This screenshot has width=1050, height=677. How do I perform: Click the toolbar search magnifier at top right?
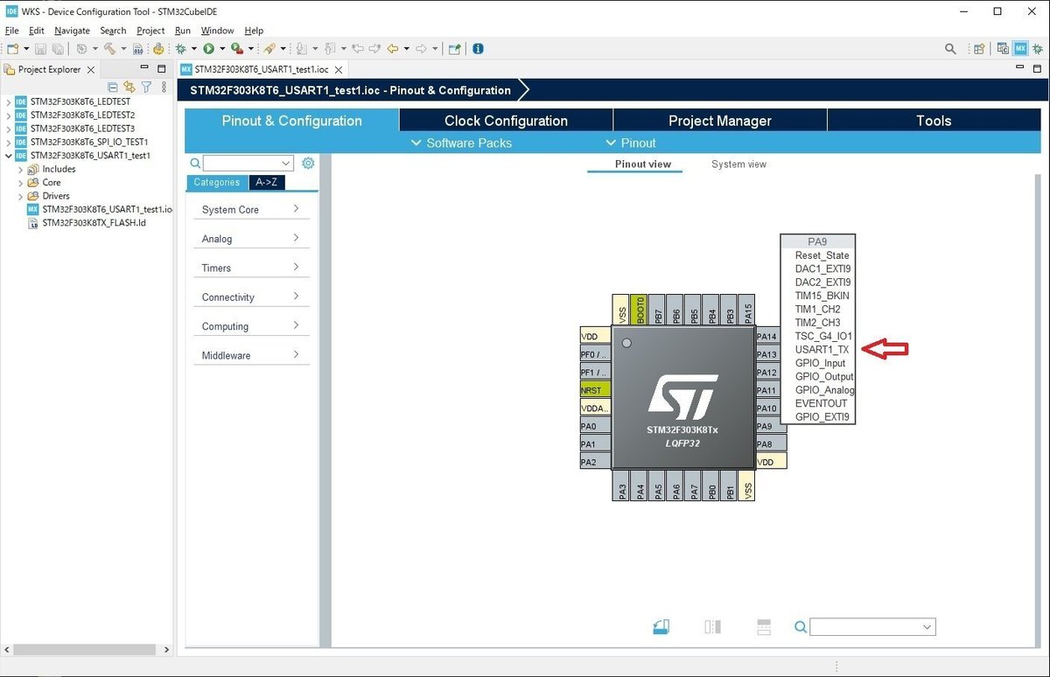click(x=950, y=49)
